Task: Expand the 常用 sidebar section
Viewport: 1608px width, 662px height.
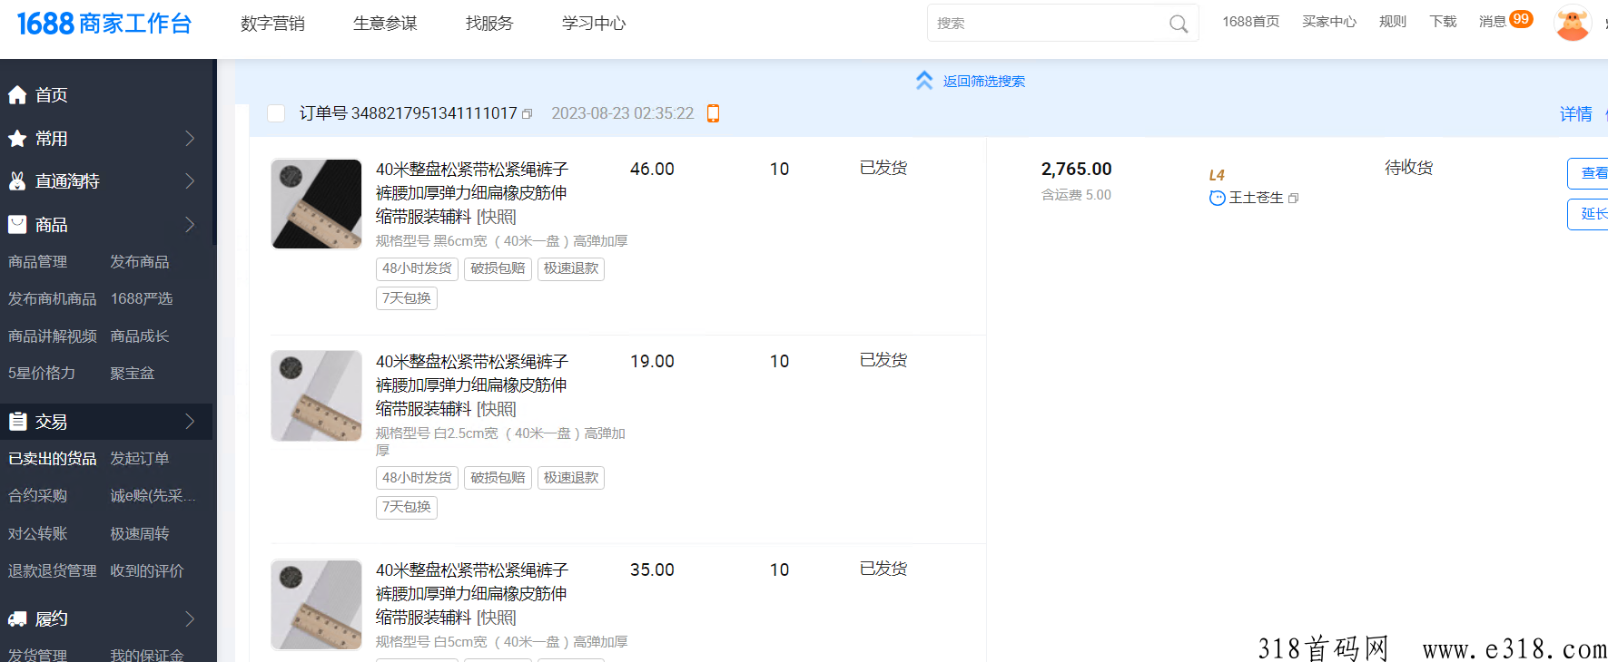Action: (190, 139)
